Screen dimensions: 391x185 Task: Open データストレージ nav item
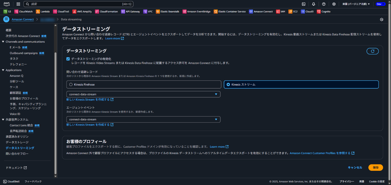pos(17,142)
